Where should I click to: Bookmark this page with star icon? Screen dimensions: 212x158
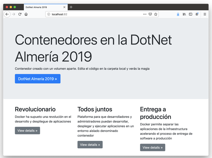click(x=156, y=14)
